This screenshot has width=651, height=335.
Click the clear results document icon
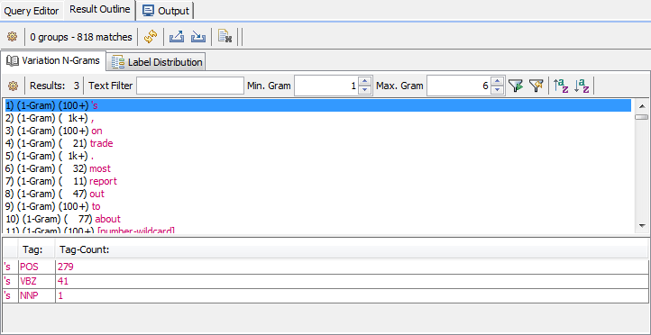pyautogui.click(x=225, y=37)
